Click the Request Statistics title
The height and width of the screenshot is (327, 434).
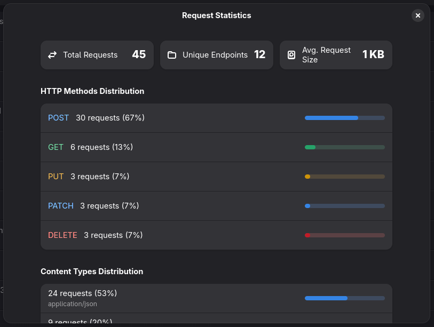point(216,15)
